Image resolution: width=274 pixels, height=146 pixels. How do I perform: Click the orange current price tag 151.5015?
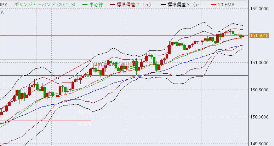click(x=259, y=35)
